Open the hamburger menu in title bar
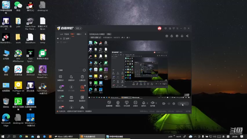The height and width of the screenshot is (139, 247). (177, 28)
